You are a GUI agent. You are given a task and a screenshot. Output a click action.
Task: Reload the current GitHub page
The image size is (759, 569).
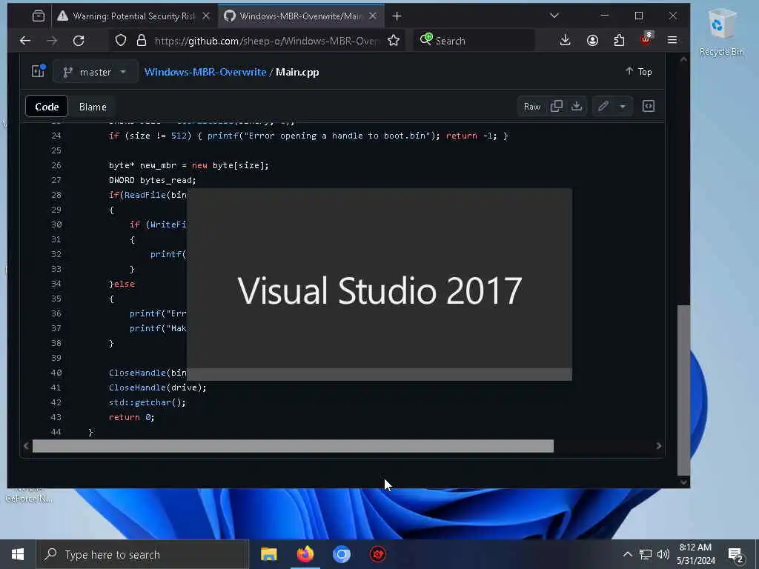(79, 41)
